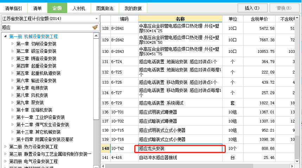The image size is (302, 168).
Task: Open the 人材机 tab
Action: pos(79,8)
